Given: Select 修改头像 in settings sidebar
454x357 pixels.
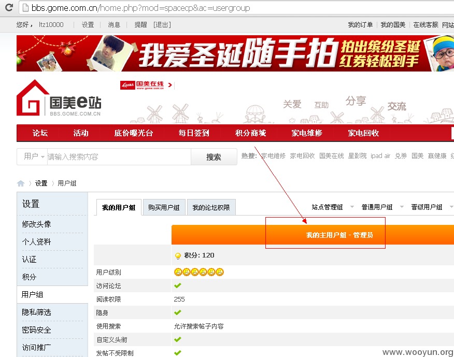Looking at the screenshot, I should [x=36, y=224].
